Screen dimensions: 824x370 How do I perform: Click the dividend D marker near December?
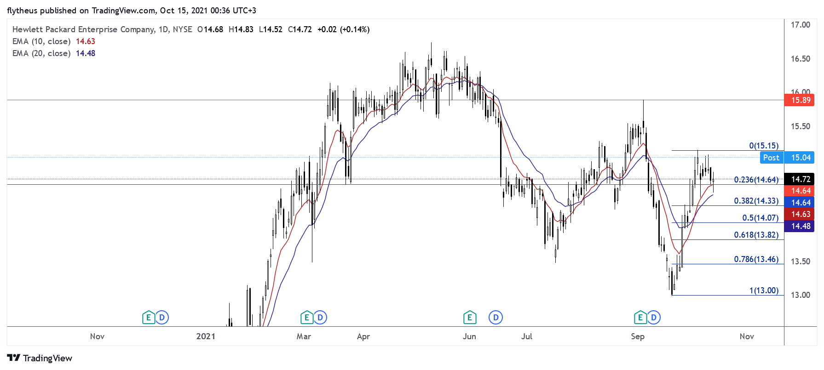162,318
